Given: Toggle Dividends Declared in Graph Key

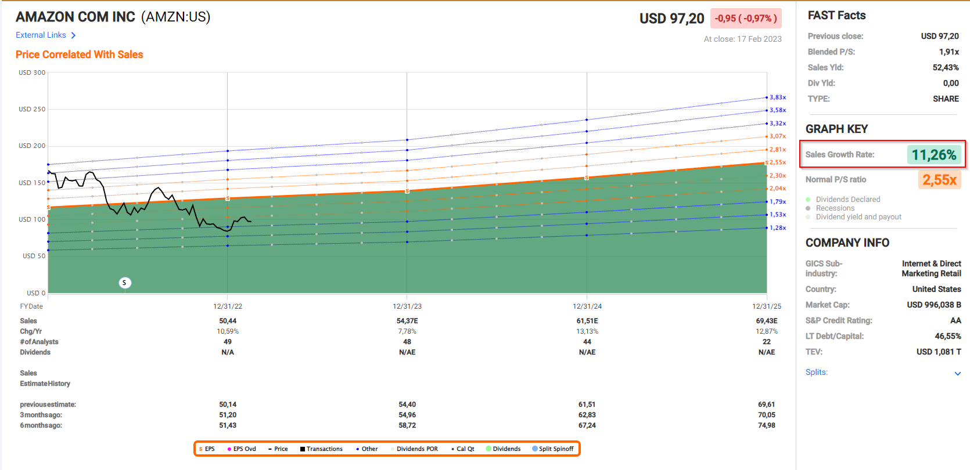Looking at the screenshot, I should [x=808, y=200].
